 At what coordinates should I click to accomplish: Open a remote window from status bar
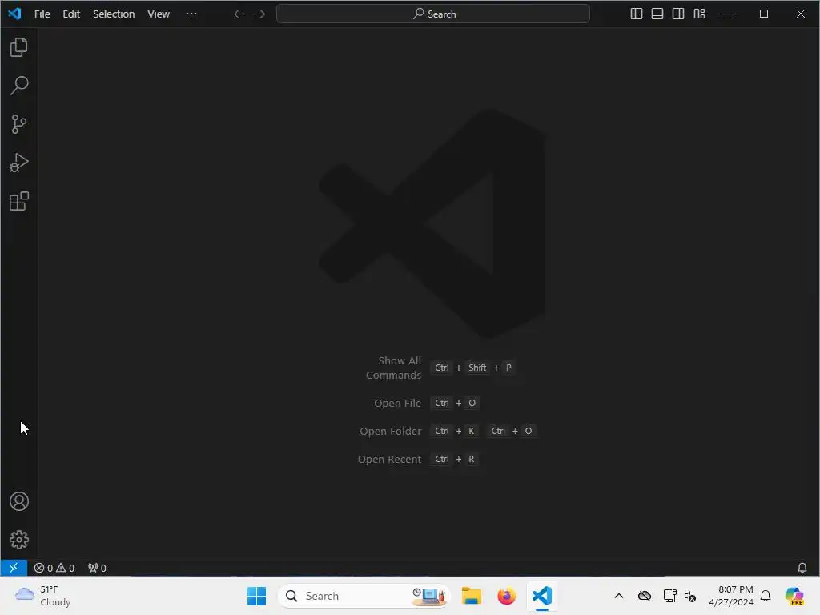pyautogui.click(x=14, y=568)
